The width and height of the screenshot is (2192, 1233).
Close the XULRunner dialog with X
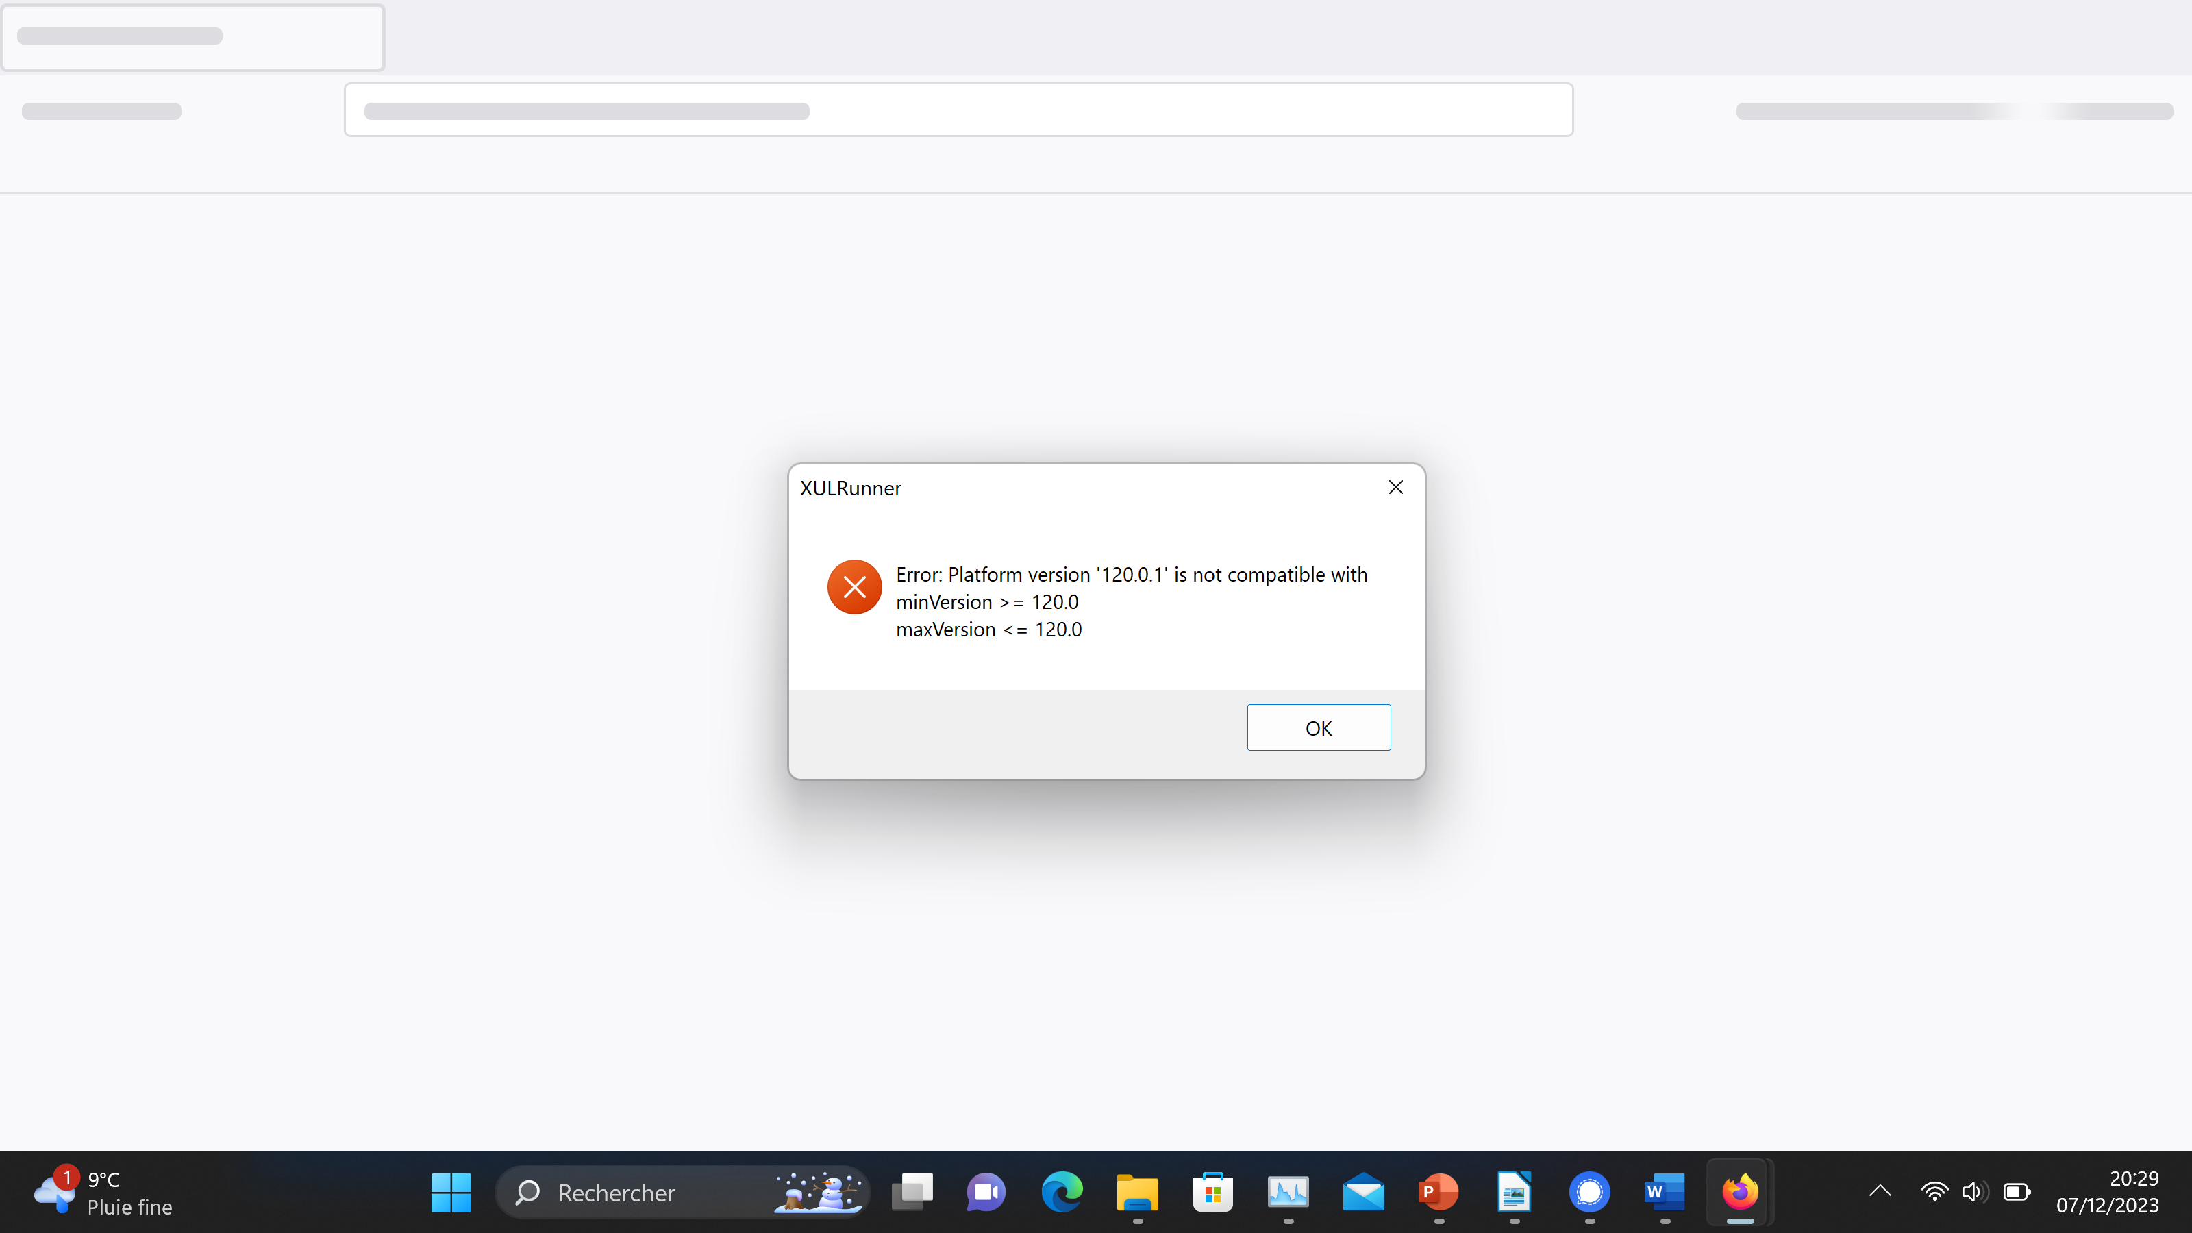tap(1395, 488)
